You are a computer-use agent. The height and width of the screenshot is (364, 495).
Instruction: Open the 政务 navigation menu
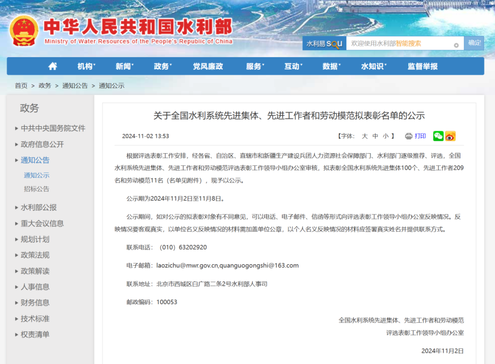(x=163, y=66)
